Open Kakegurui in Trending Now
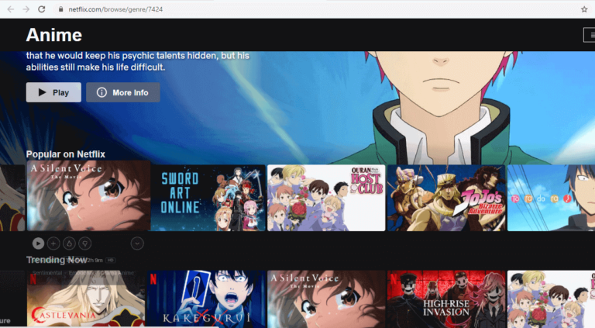The image size is (595, 328). tap(206, 299)
